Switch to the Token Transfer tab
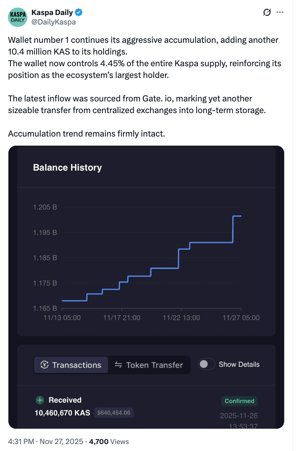The width and height of the screenshot is (301, 451). (149, 365)
